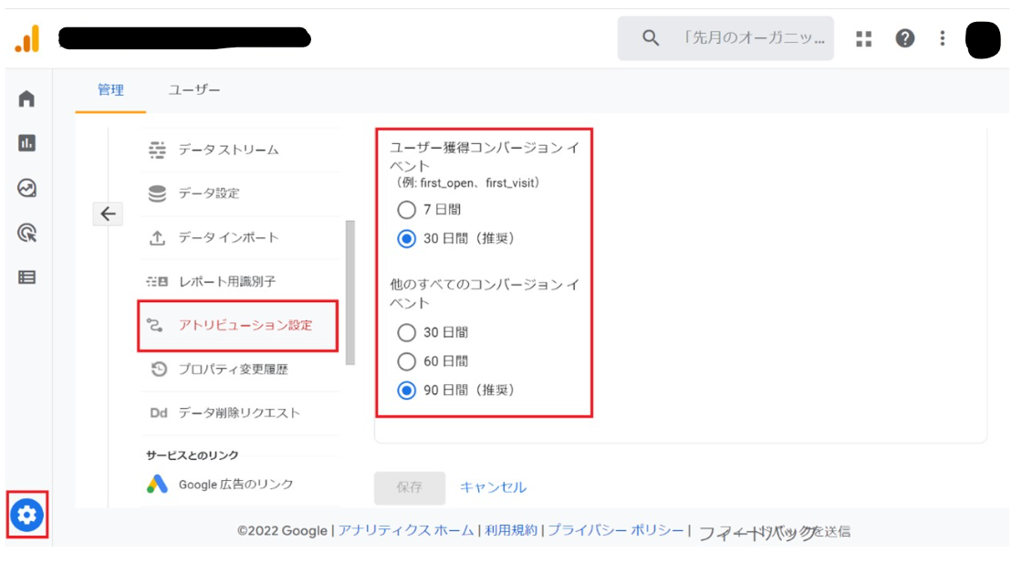1033x563 pixels.
Task: Open the Help question mark icon
Action: pos(904,38)
